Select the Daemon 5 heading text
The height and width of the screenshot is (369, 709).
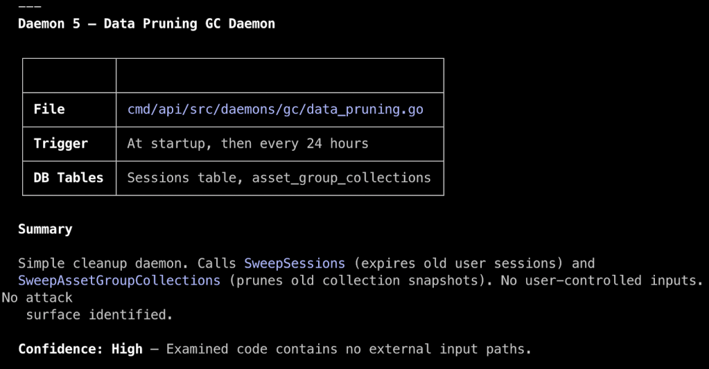pyautogui.click(x=146, y=24)
